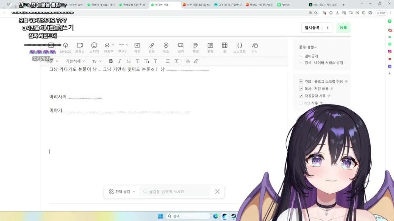Open saved drafts count 1
The image size is (394, 221).
click(328, 28)
